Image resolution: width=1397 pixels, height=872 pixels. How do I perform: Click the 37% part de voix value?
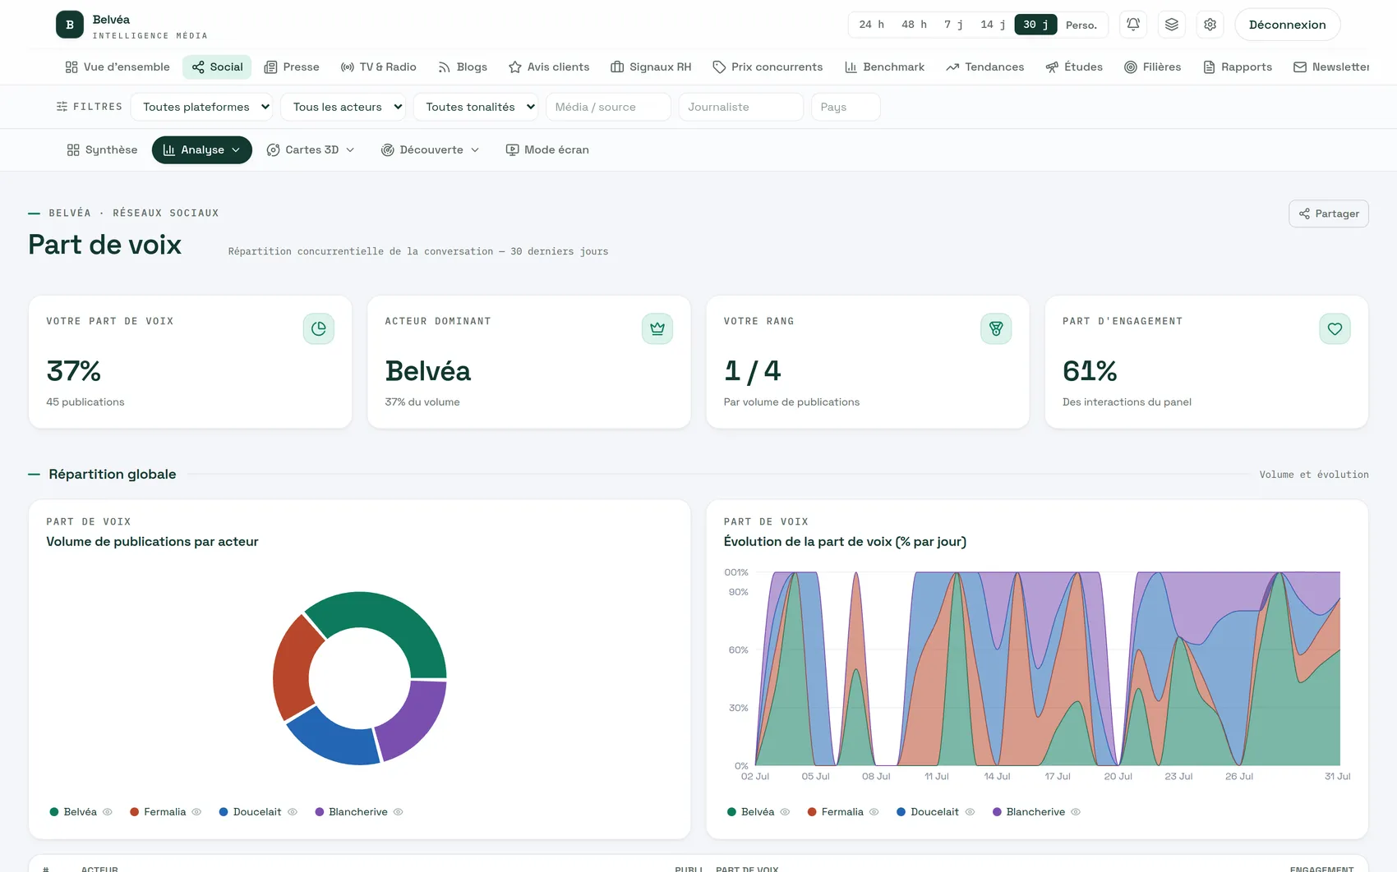click(x=74, y=371)
